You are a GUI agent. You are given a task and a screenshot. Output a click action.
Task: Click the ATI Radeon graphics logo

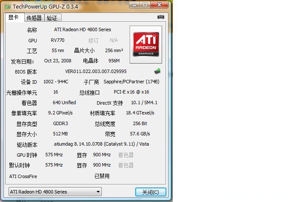coord(146,44)
